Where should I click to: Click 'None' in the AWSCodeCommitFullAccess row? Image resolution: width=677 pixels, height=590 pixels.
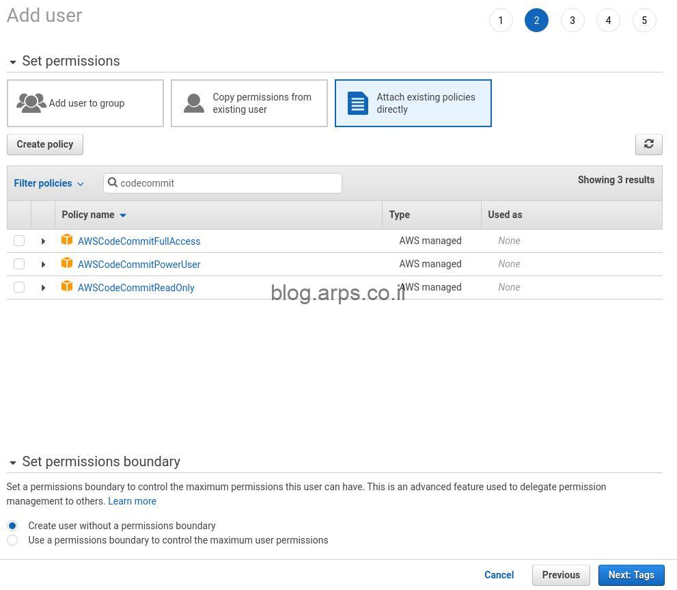click(509, 241)
